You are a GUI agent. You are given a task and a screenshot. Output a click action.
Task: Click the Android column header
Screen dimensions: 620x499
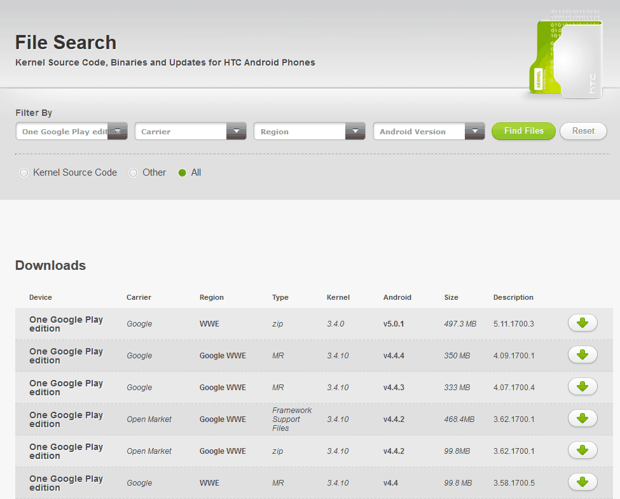point(397,297)
